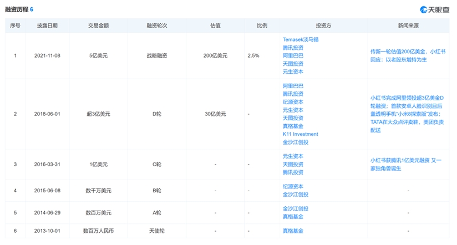Click the 新闻来源 column header
The image size is (457, 245).
(408, 25)
